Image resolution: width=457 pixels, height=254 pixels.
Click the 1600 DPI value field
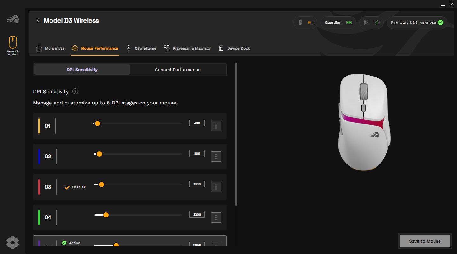tap(197, 184)
